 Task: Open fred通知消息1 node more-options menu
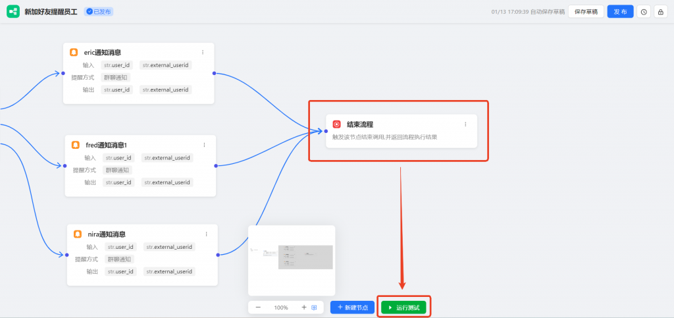[x=204, y=145]
